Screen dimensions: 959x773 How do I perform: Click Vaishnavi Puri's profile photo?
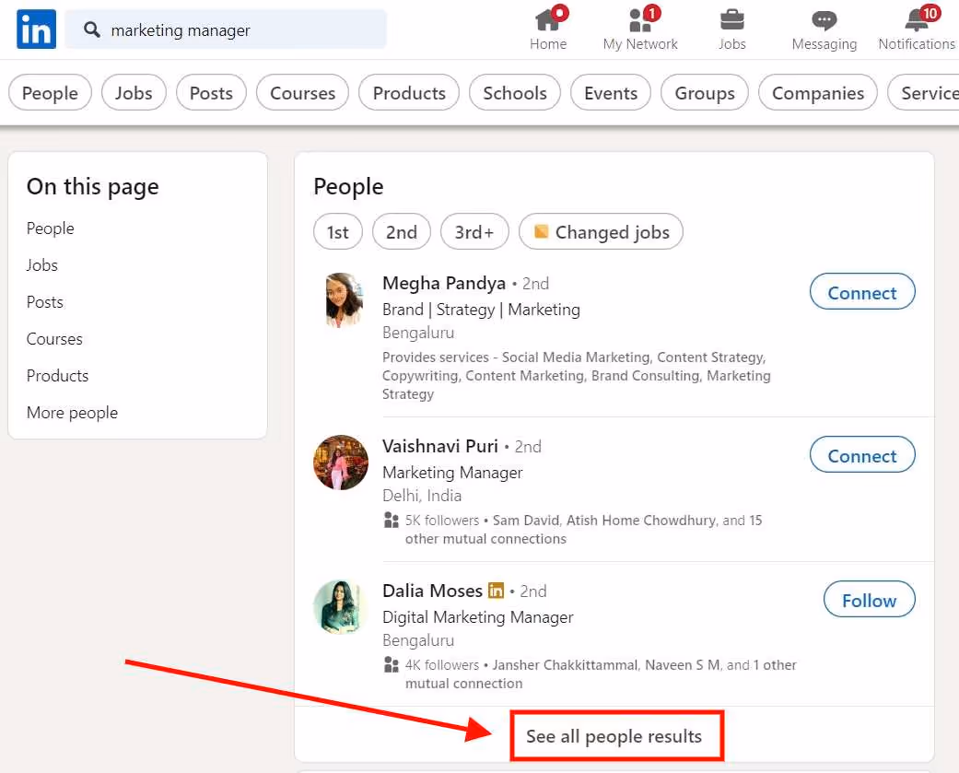(341, 463)
